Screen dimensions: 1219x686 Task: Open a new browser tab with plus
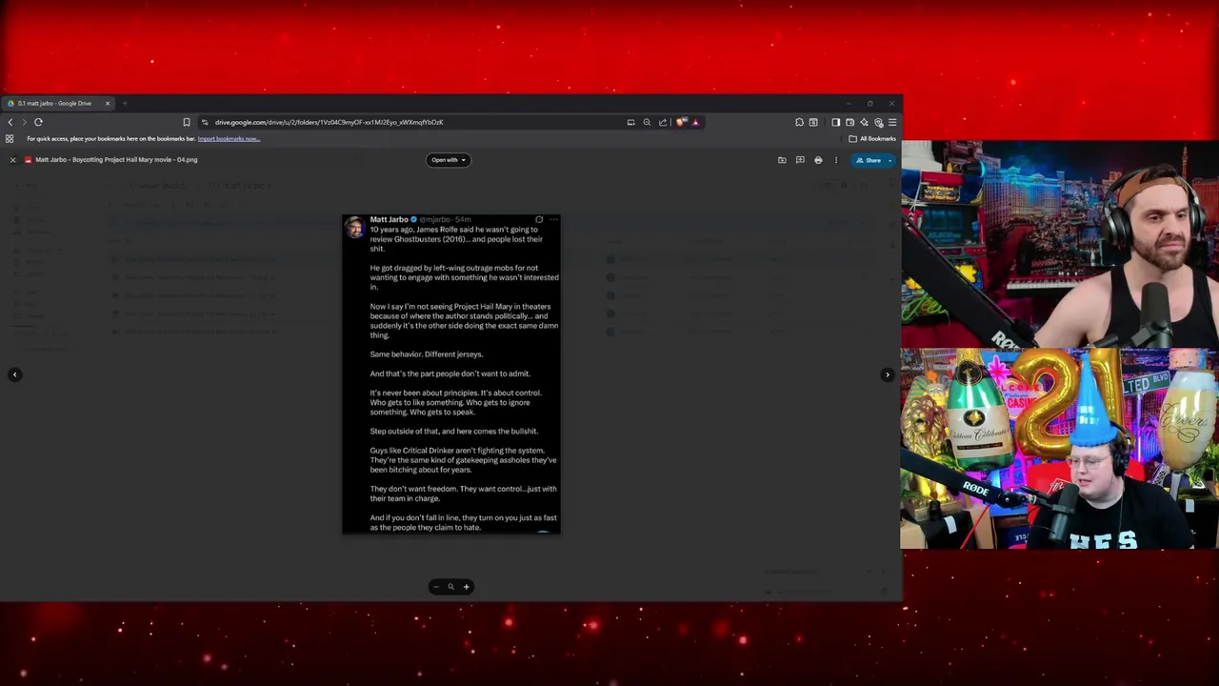[125, 103]
